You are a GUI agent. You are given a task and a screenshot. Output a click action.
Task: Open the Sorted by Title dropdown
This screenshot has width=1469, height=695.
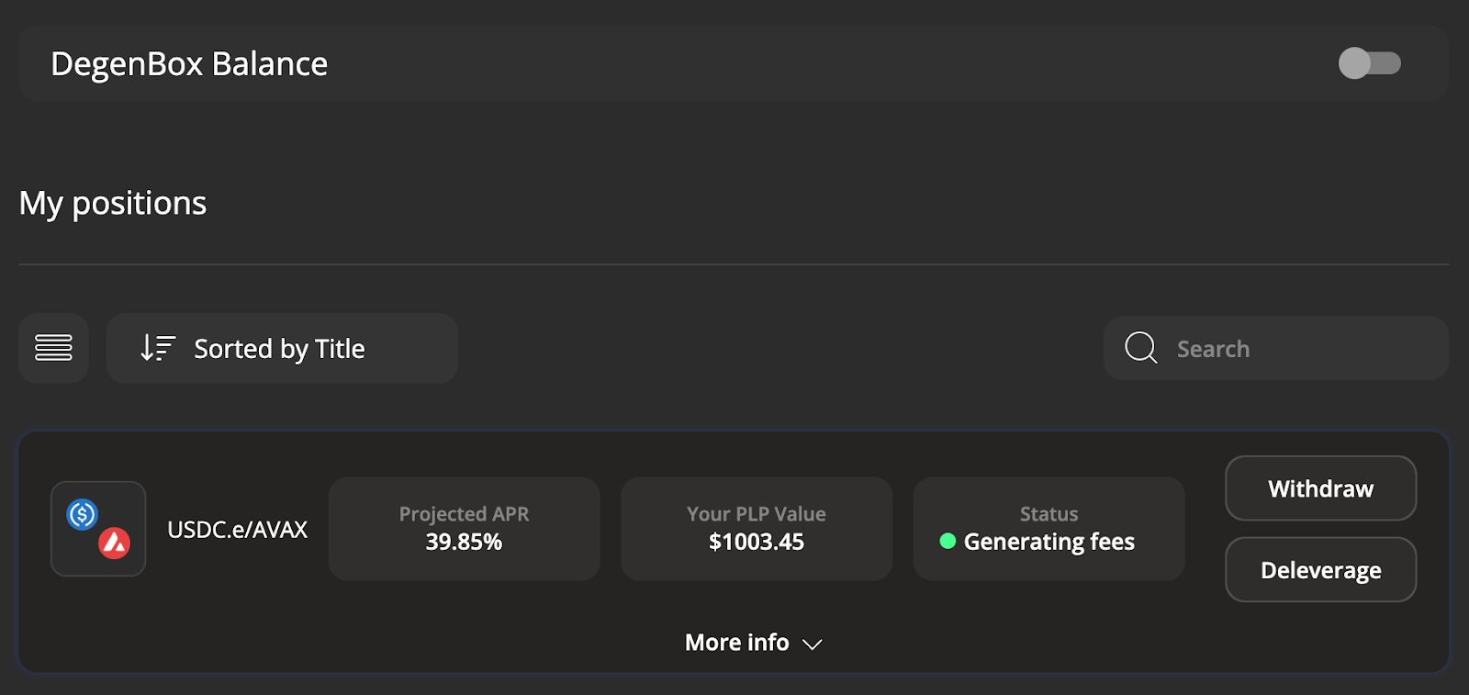[280, 349]
